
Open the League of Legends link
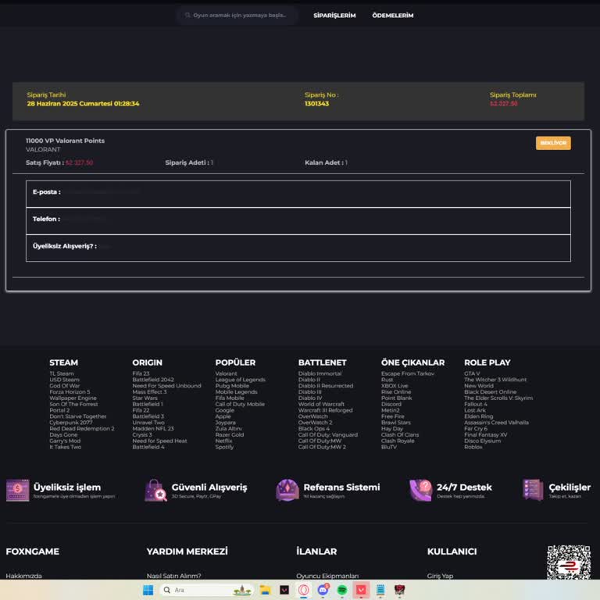(x=241, y=380)
